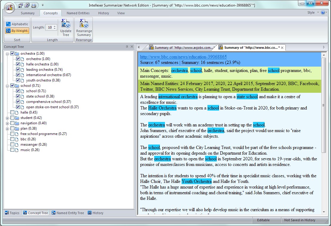Open the History ribbon tab
Image resolution: width=331 pixels, height=226 pixels.
click(x=104, y=13)
